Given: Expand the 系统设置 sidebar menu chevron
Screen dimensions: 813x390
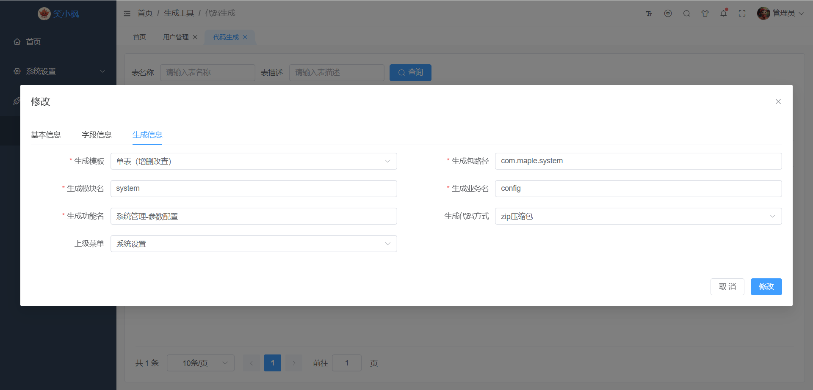Looking at the screenshot, I should pyautogui.click(x=102, y=71).
